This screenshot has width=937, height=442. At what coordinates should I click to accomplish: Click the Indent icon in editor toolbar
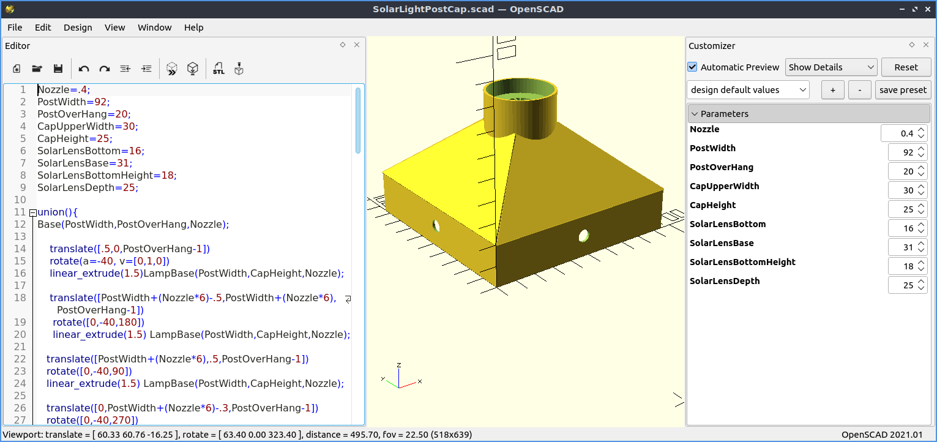tap(146, 69)
